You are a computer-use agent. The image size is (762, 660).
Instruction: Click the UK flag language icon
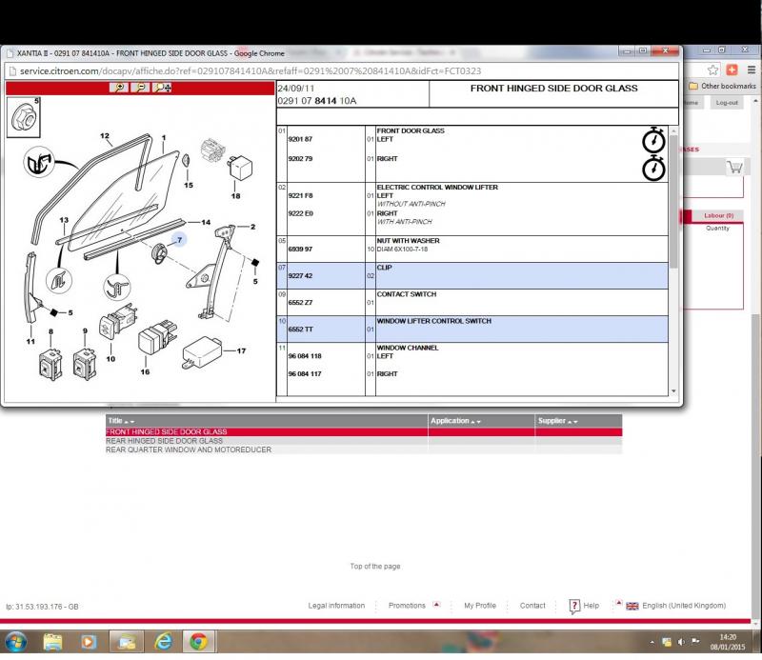pos(632,606)
